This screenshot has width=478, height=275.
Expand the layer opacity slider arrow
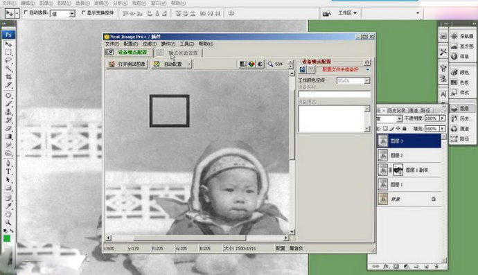[x=443, y=118]
